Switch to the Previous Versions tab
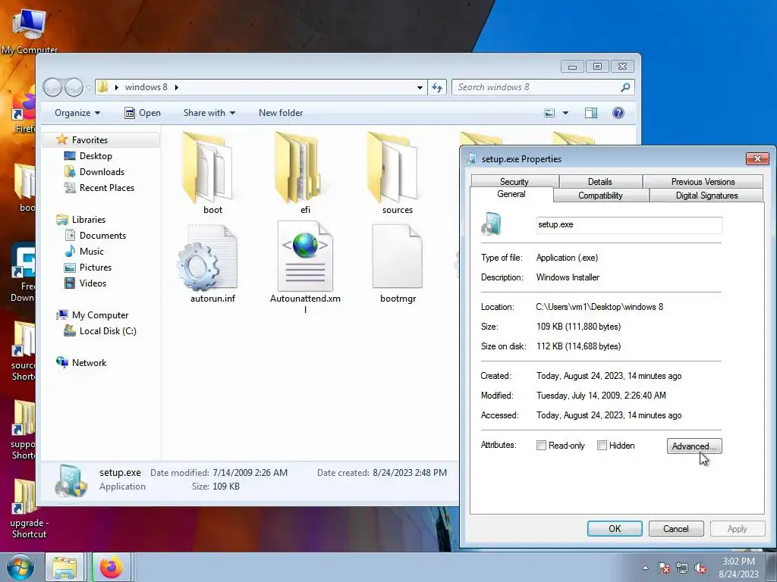The image size is (777, 582). pos(703,182)
